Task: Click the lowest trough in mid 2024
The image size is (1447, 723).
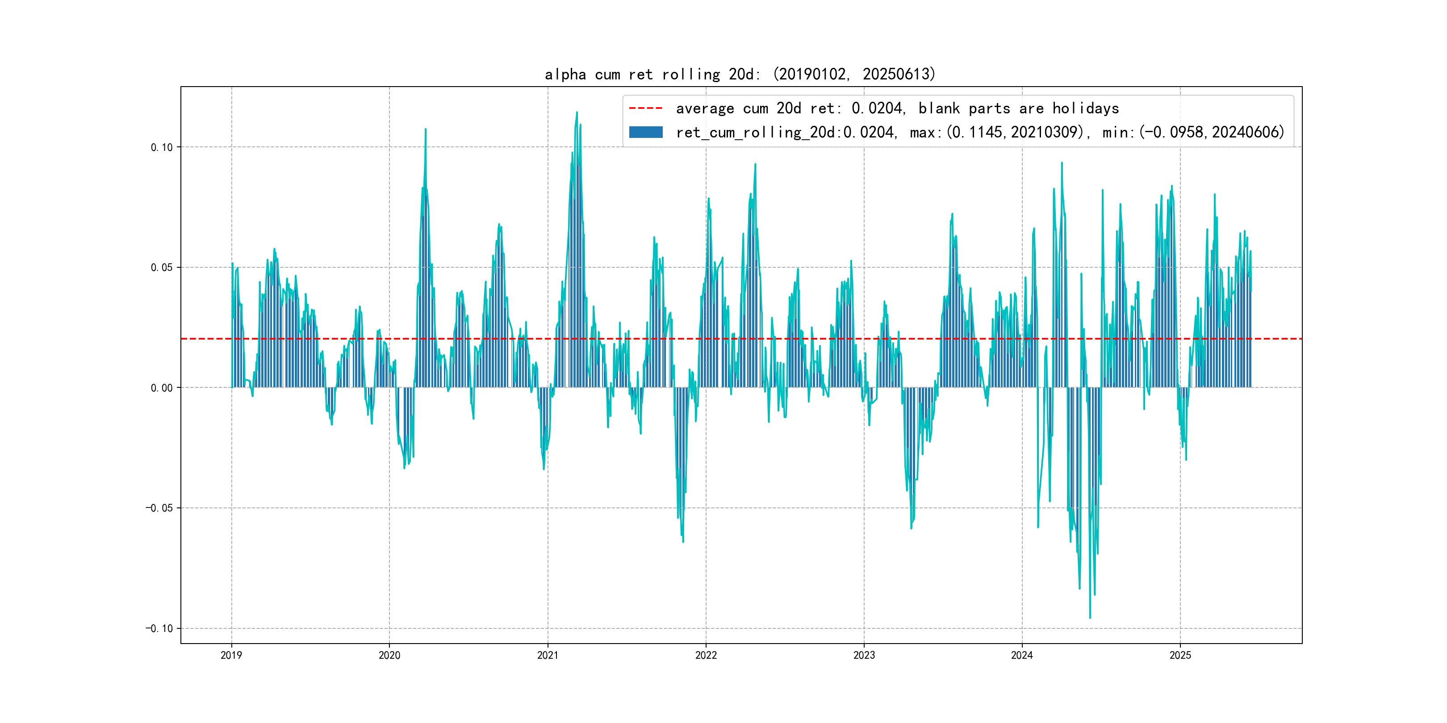Action: click(x=1090, y=617)
